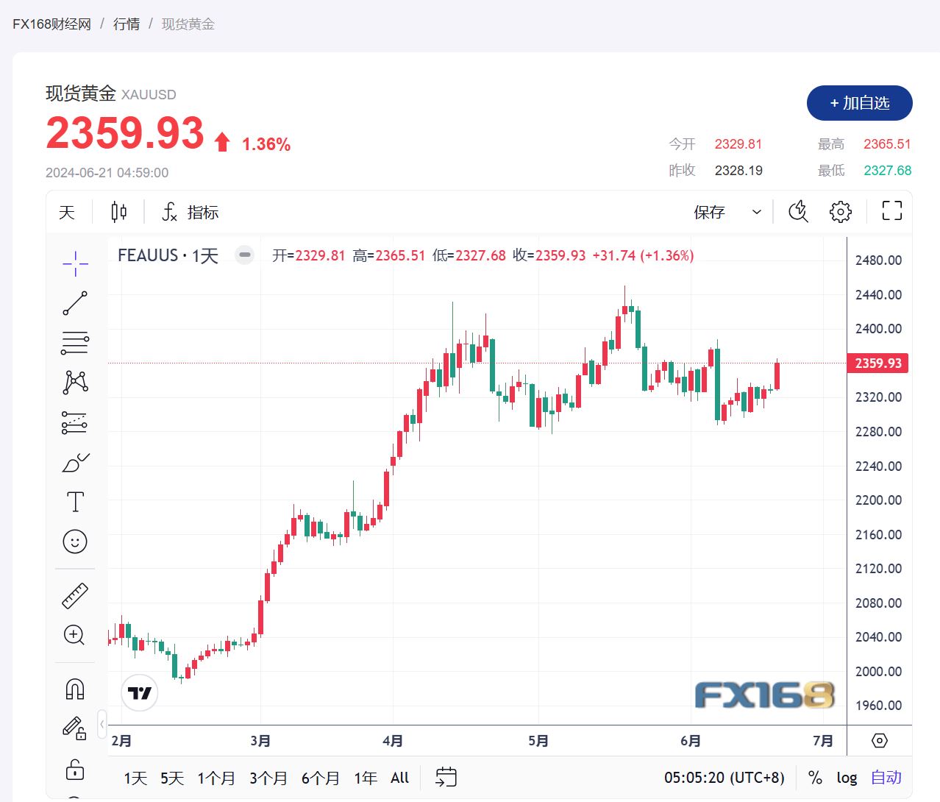Toggle the magnet snap mode
This screenshot has height=802, width=940.
click(75, 689)
